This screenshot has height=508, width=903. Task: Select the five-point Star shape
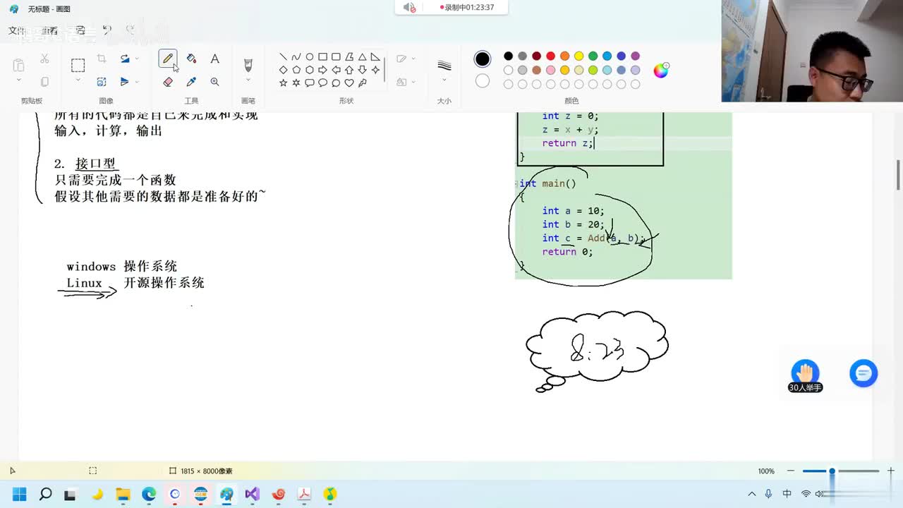[x=283, y=83]
